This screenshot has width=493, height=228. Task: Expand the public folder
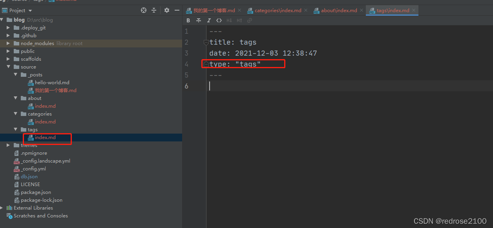pyautogui.click(x=9, y=51)
